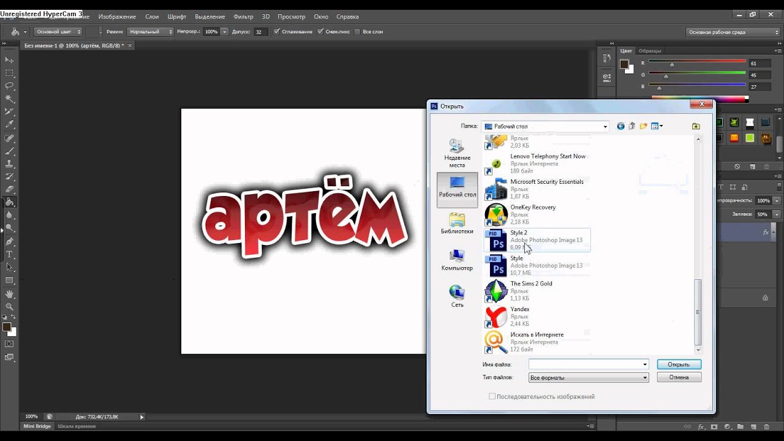Select the Horizontal Type tool
Viewport: 784px width, 441px height.
point(9,254)
